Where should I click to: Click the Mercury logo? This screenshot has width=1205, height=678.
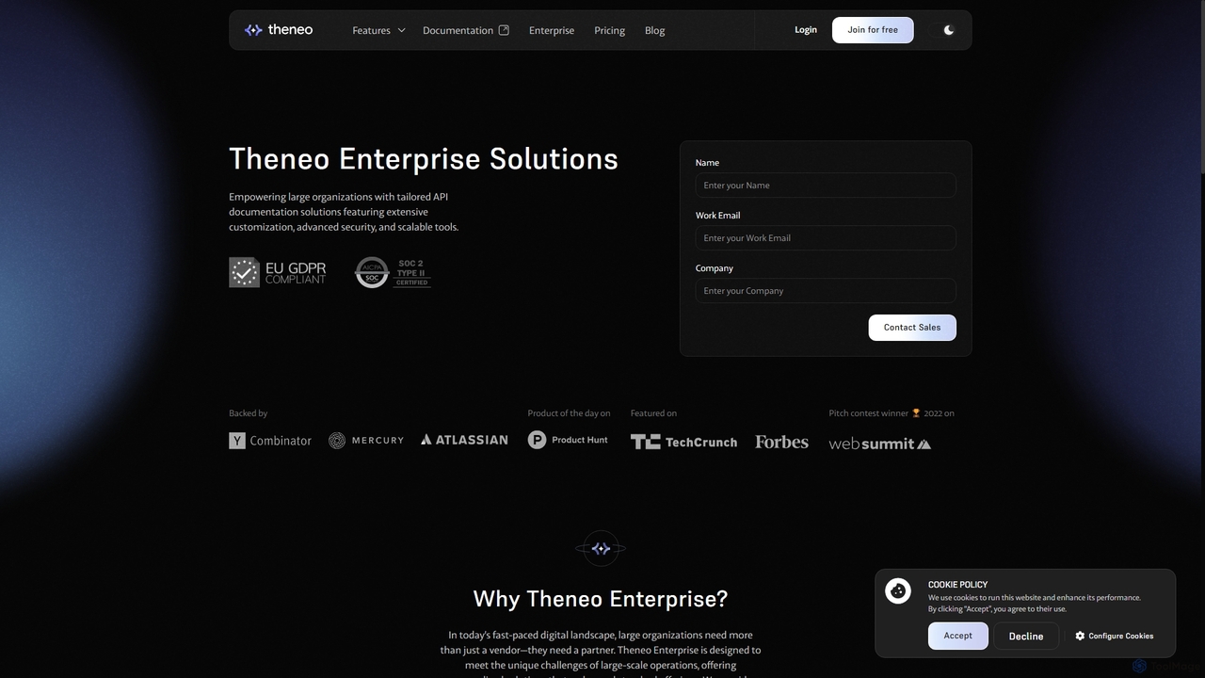366,441
